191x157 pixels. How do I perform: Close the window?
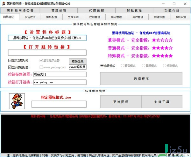pos(185,4)
